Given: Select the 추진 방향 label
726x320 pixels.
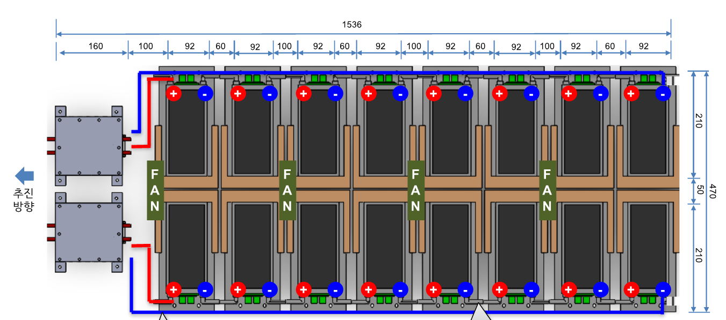Looking at the screenshot, I should coord(24,200).
